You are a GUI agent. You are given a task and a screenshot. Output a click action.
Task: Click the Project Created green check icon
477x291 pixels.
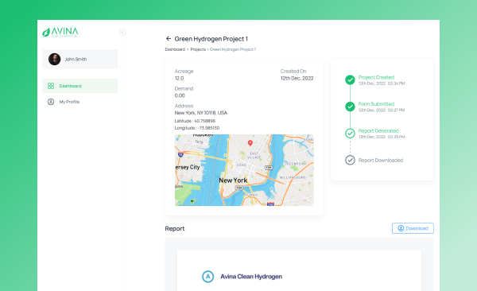350,80
